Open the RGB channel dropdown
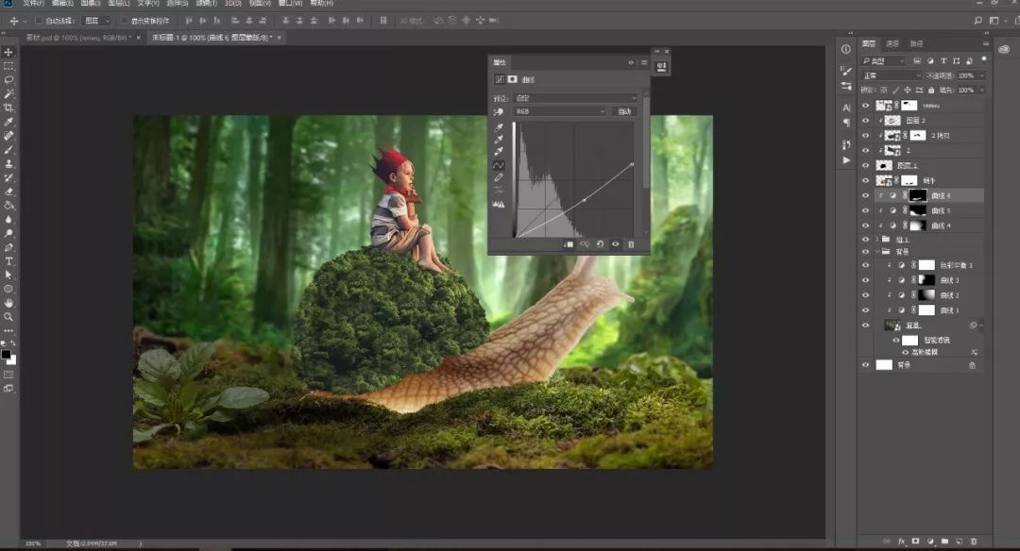This screenshot has height=551, width=1020. (x=559, y=111)
